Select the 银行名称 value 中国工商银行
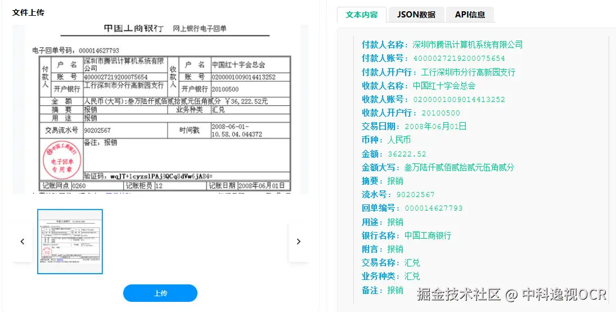The image size is (616, 312). coord(428,235)
